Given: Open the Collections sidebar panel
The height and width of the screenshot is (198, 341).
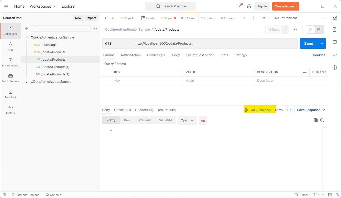Looking at the screenshot, I should 11,31.
